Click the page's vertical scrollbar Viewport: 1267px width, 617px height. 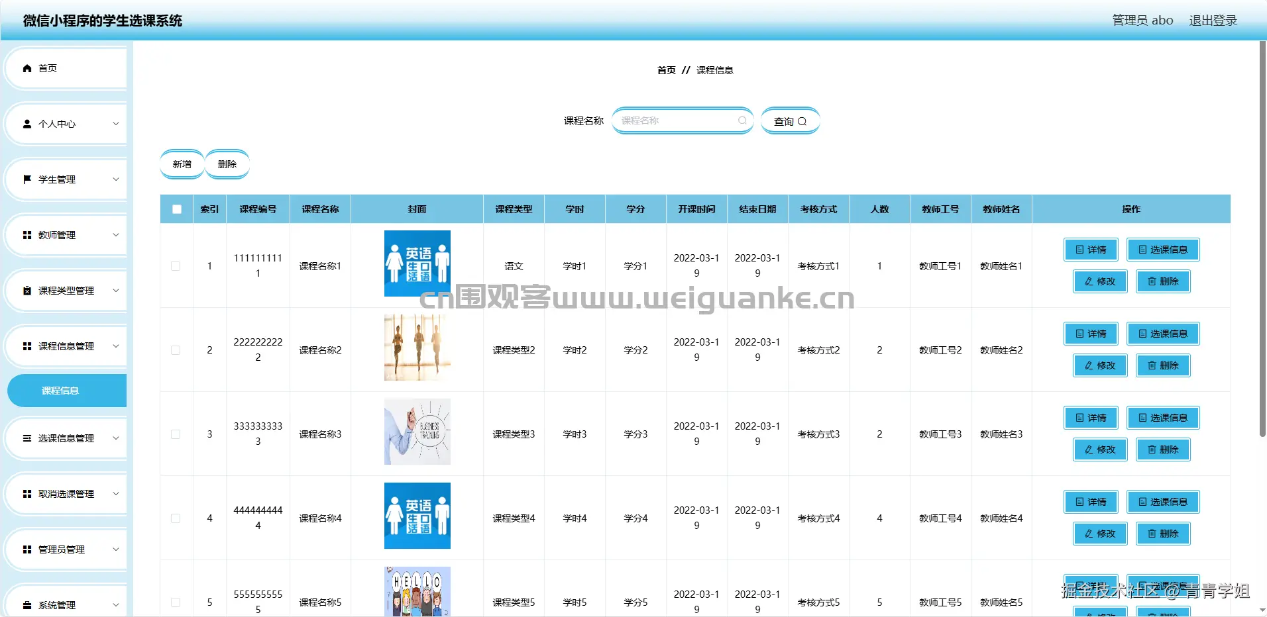click(x=1262, y=238)
